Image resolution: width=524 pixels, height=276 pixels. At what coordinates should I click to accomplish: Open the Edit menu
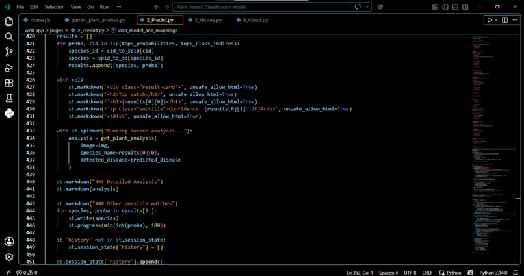pyautogui.click(x=34, y=7)
